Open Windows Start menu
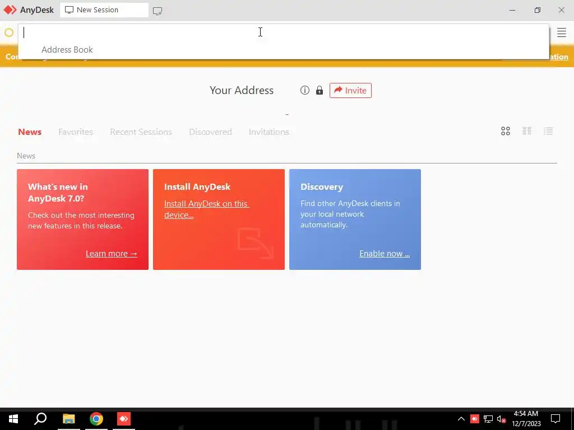574x430 pixels. click(x=13, y=419)
